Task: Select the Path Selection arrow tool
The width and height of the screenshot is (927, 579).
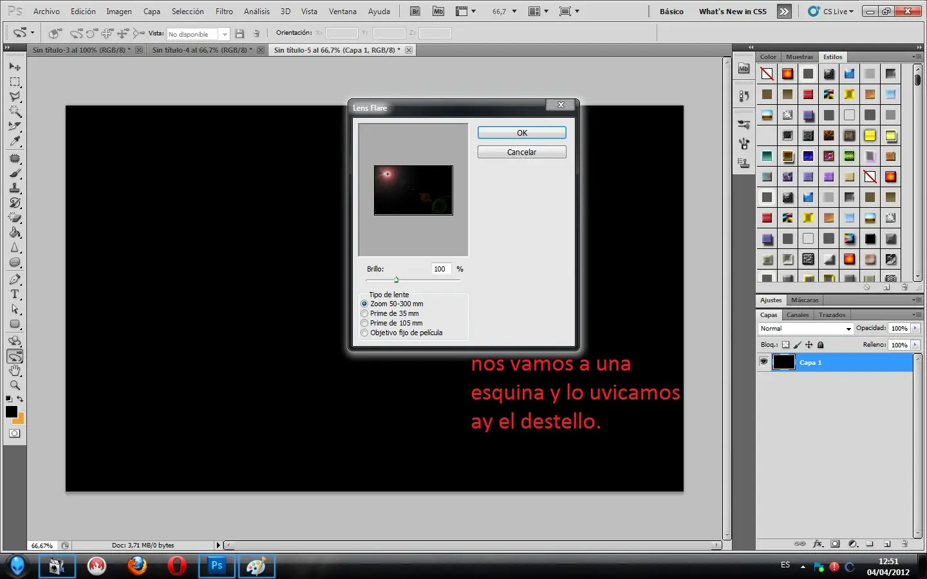Action: pos(15,309)
